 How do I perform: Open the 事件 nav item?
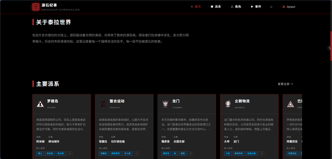pos(256,7)
